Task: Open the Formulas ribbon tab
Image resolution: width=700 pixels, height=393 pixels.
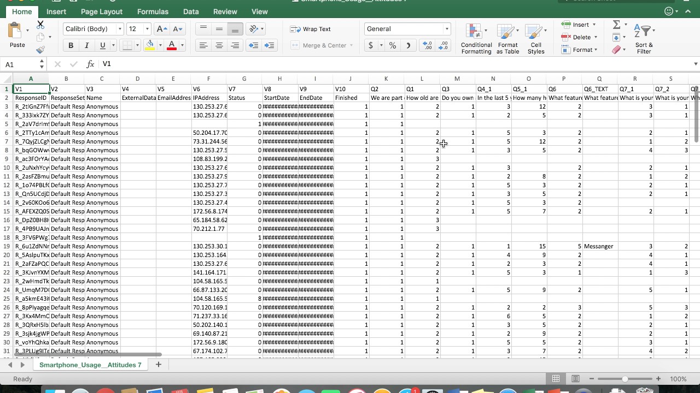Action: coord(153,11)
